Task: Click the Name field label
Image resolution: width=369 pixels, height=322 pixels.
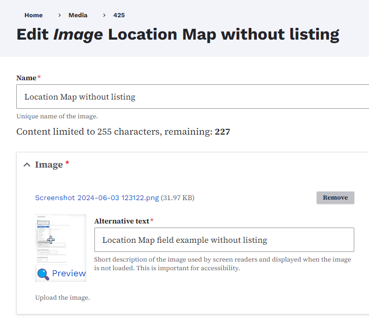Action: tap(26, 78)
